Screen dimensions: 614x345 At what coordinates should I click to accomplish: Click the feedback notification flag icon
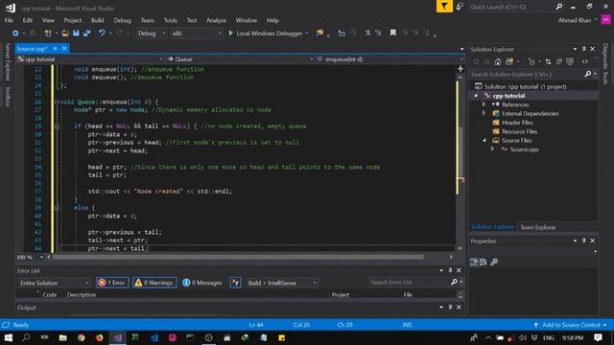point(444,7)
